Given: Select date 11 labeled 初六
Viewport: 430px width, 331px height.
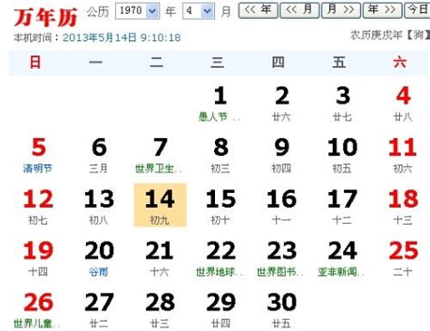Looking at the screenshot, I should pyautogui.click(x=403, y=155).
